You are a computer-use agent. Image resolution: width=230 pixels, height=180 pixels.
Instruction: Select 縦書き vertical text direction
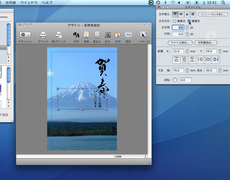pyautogui.click(x=189, y=21)
